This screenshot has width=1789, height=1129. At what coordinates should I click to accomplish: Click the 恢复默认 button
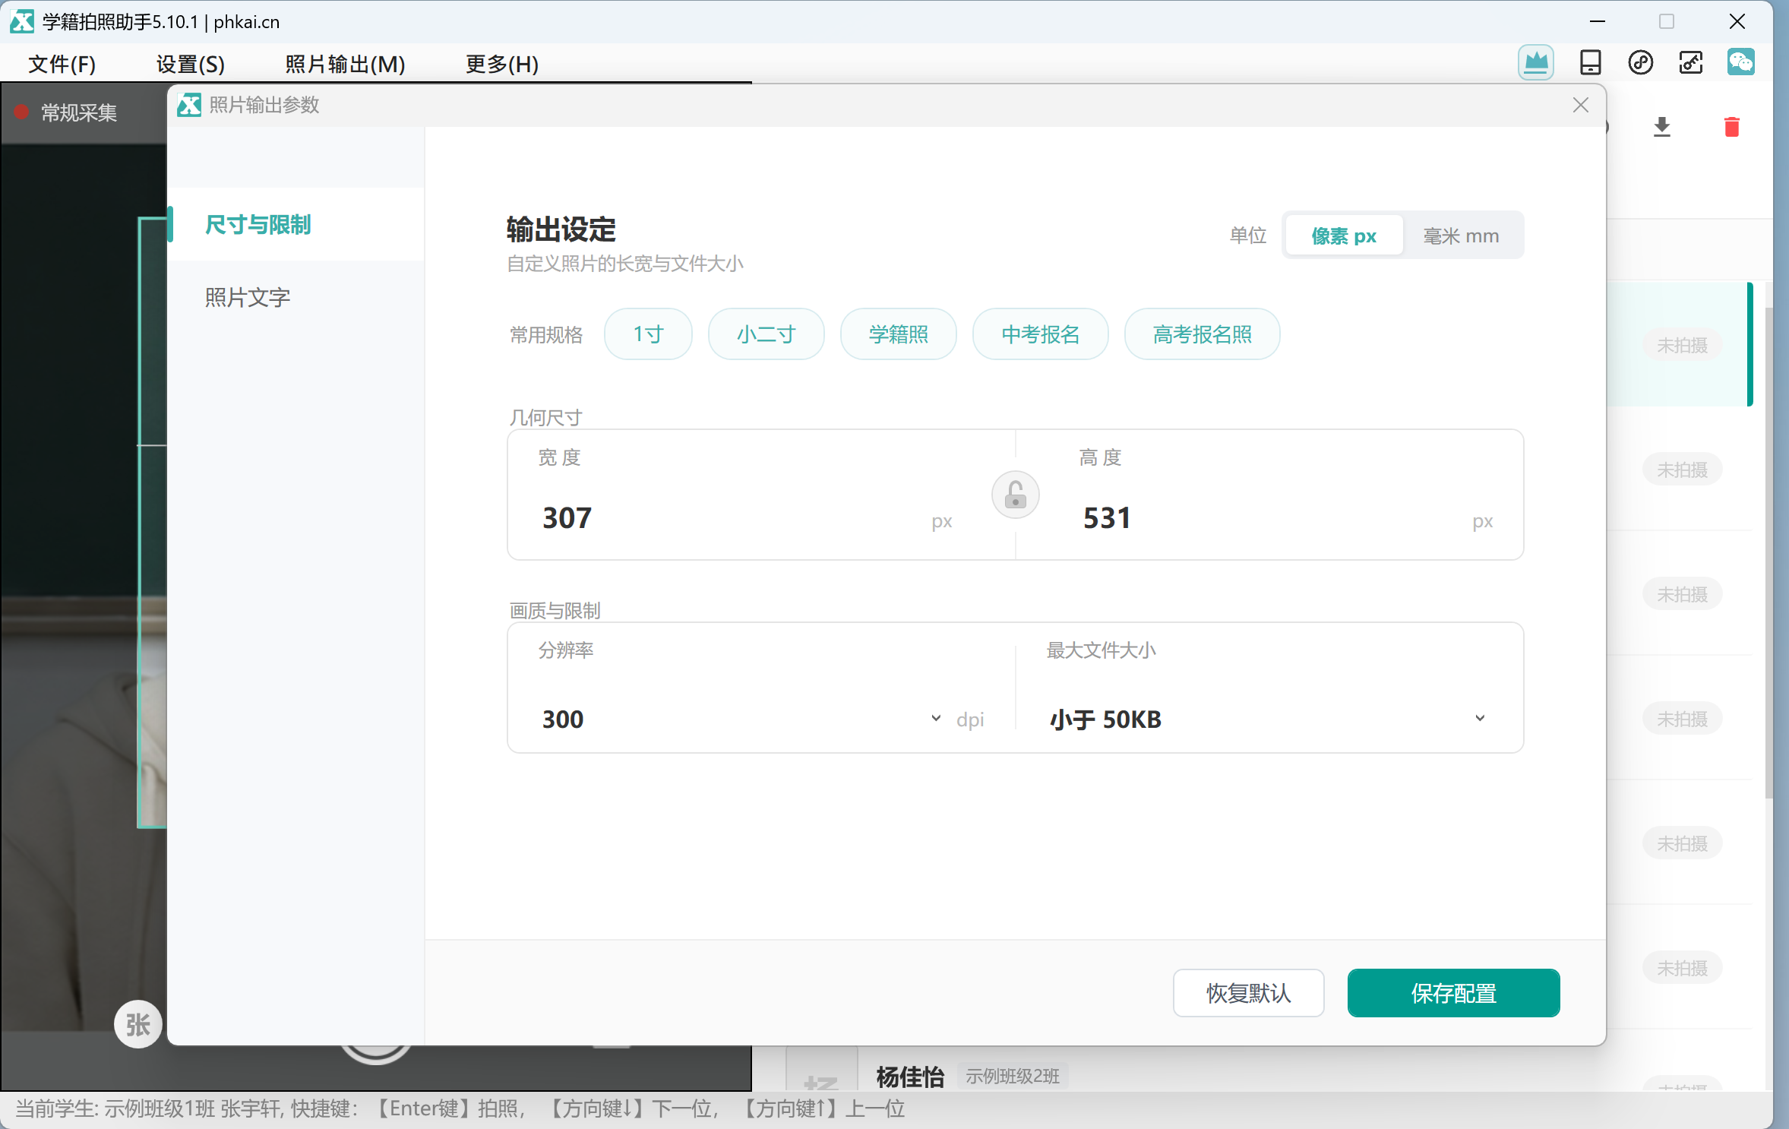click(x=1248, y=993)
